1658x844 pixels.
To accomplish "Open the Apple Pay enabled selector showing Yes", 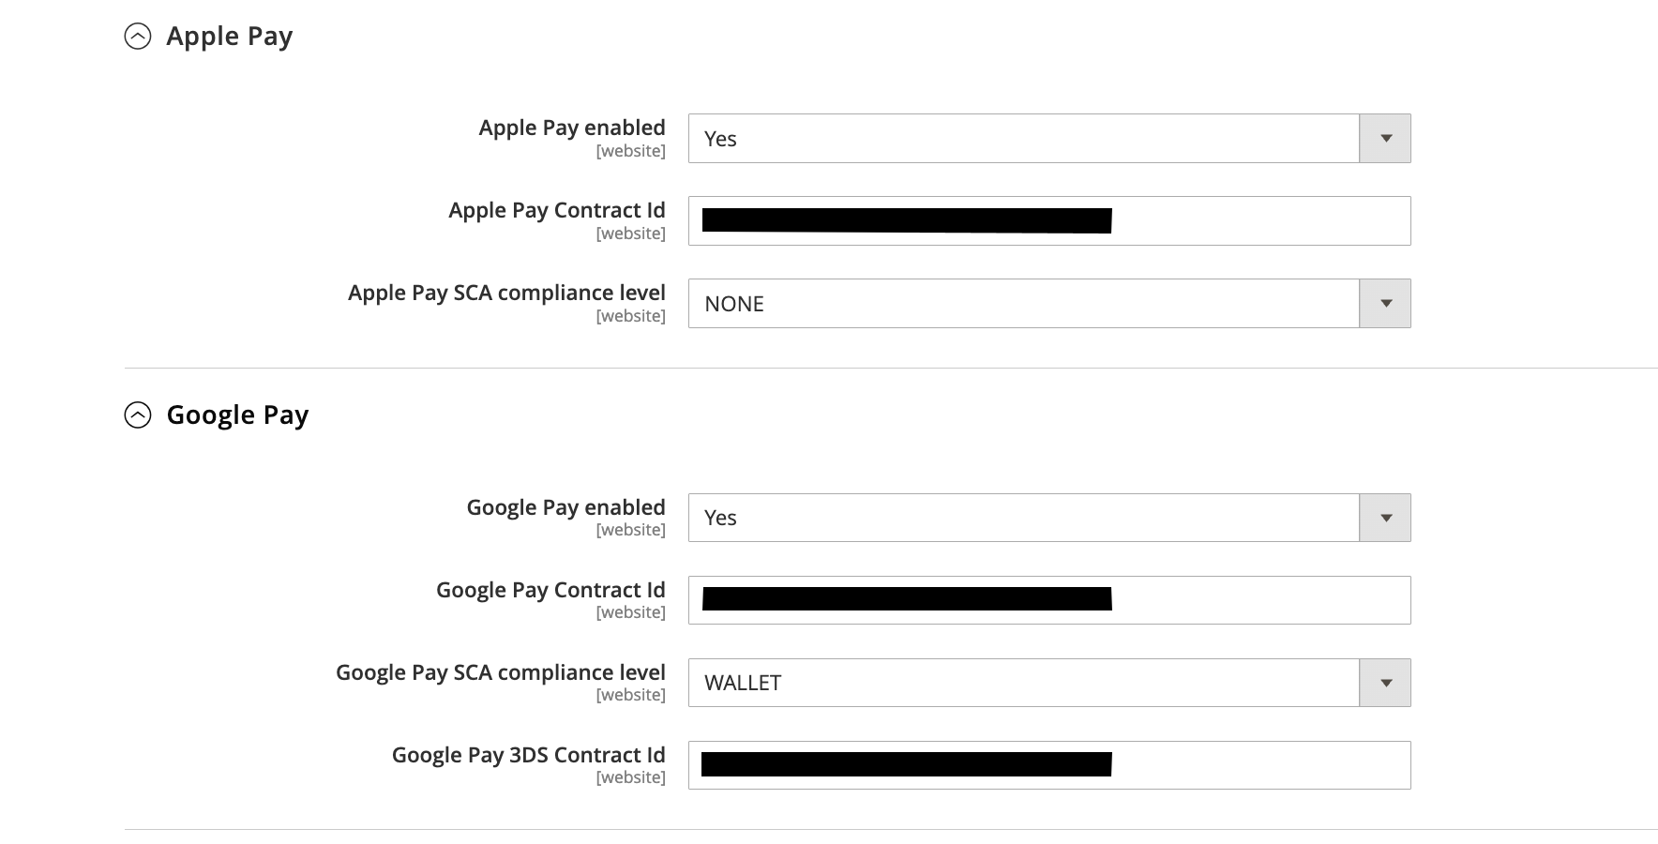I will 1022,138.
